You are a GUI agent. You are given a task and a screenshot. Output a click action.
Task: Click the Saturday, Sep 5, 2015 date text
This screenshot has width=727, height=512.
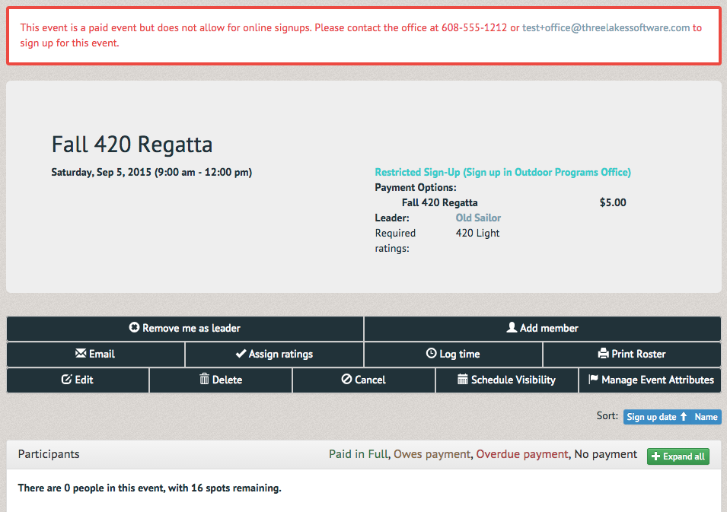151,173
